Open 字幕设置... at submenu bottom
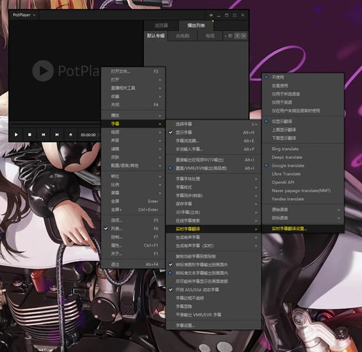The image size is (362, 352). tap(214, 325)
